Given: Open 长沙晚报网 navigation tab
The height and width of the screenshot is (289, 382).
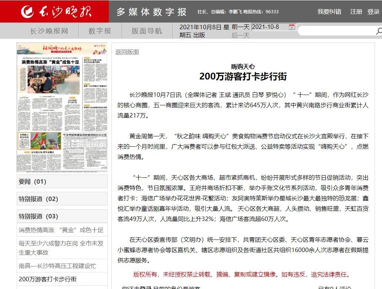Looking at the screenshot, I should (49, 31).
